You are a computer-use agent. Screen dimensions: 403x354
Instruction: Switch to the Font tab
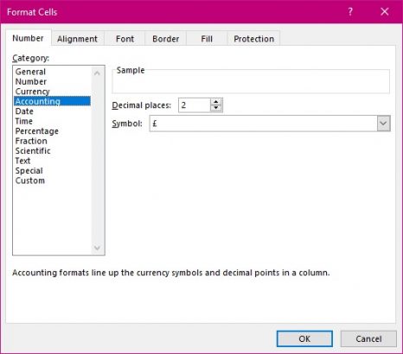[125, 39]
